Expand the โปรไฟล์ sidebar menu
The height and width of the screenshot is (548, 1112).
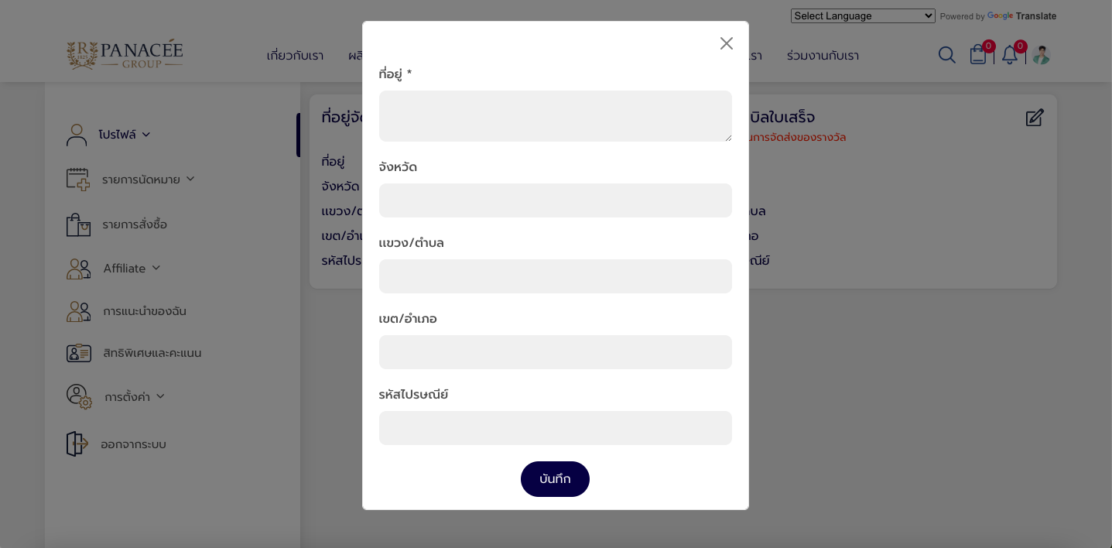point(124,135)
